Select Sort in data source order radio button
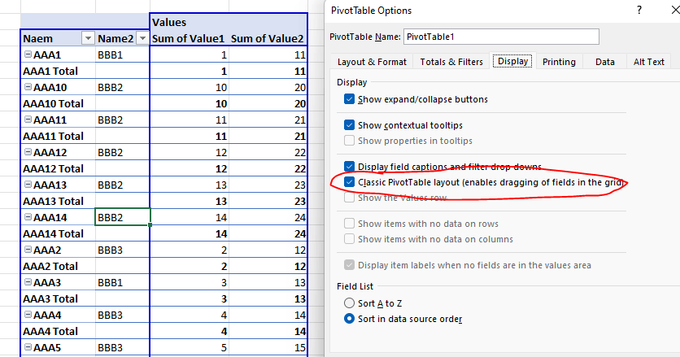 point(349,319)
